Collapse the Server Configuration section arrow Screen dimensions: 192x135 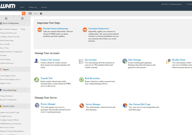pos(27,23)
